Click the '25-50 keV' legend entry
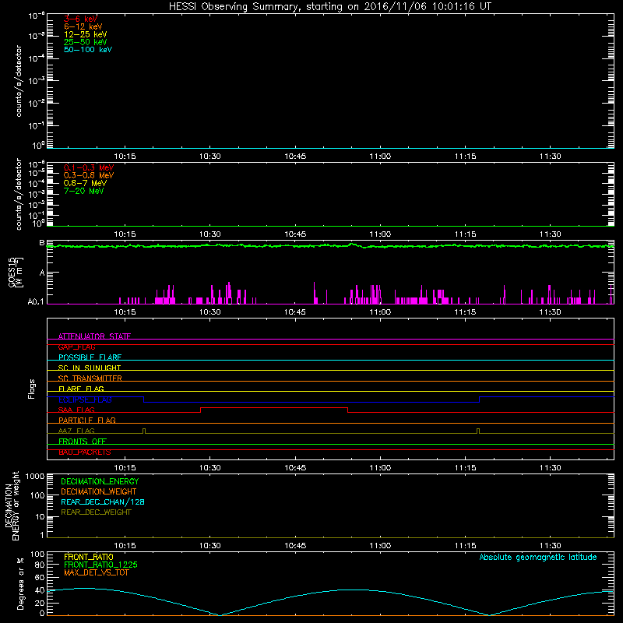The image size is (623, 623). (x=85, y=42)
